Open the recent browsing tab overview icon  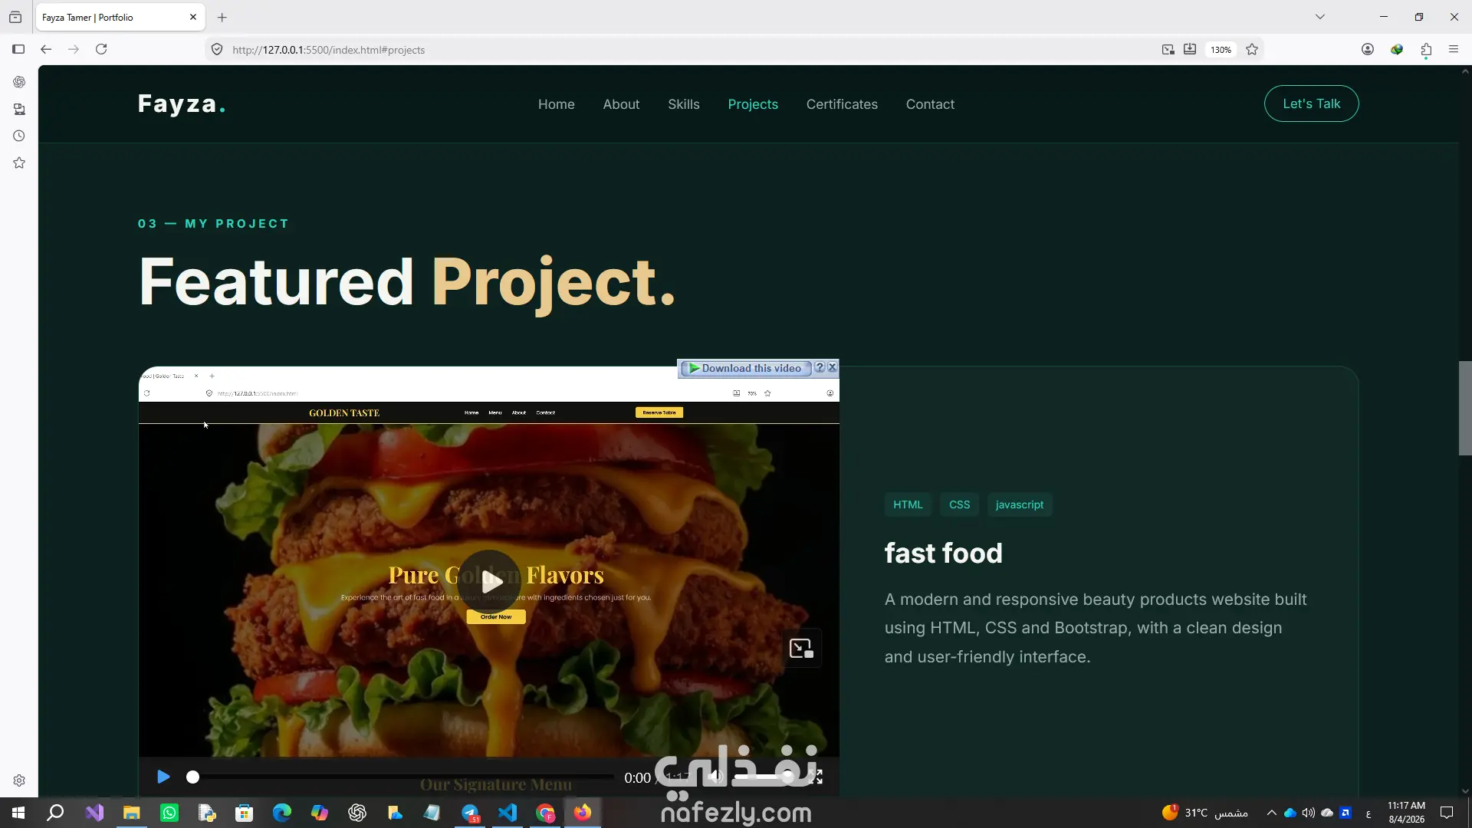[15, 17]
